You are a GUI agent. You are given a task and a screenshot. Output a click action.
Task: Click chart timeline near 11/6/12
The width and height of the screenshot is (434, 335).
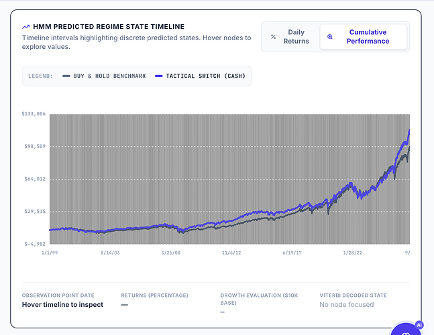pos(231,179)
